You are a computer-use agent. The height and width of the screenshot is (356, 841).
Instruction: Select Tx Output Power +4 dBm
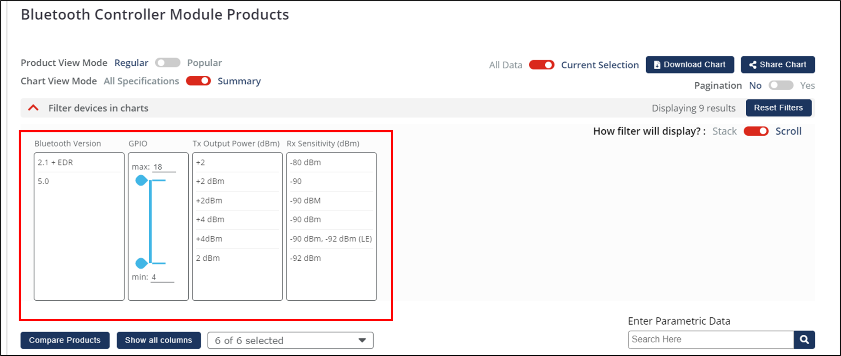click(237, 220)
